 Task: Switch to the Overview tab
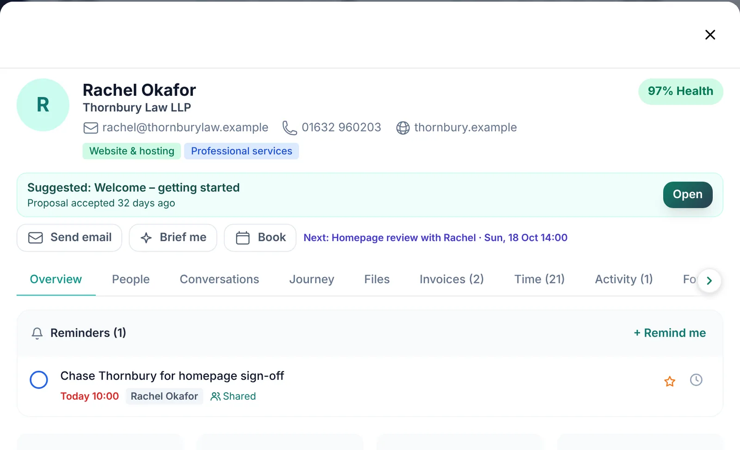pyautogui.click(x=56, y=279)
